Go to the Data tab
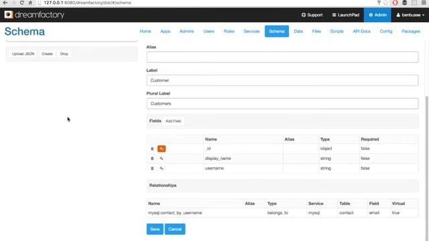This screenshot has height=241, width=429. click(298, 31)
